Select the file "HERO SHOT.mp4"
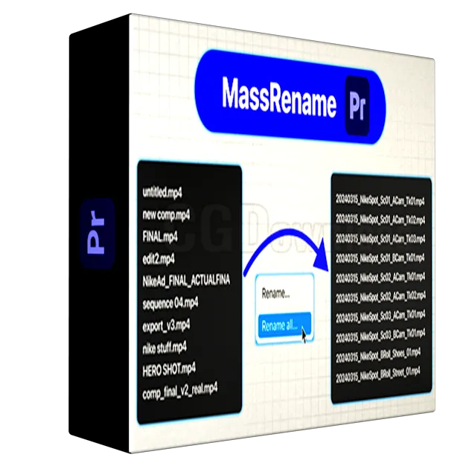This screenshot has width=469, height=469. [x=169, y=370]
